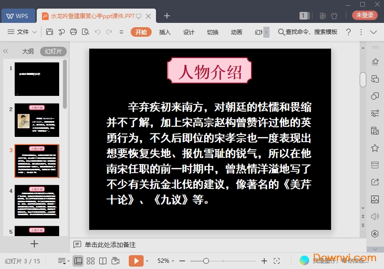Open notes layout dropdown in status bar
This screenshot has width=384, height=269.
pyautogui.click(x=63, y=261)
